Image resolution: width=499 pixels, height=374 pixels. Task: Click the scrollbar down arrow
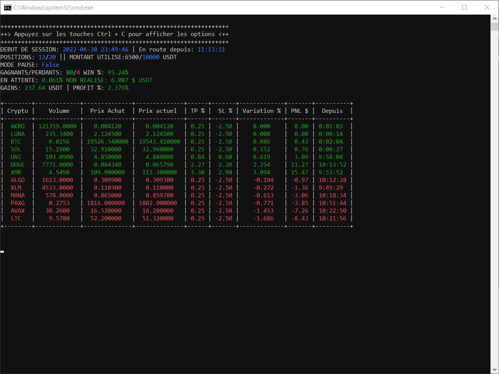[495, 370]
